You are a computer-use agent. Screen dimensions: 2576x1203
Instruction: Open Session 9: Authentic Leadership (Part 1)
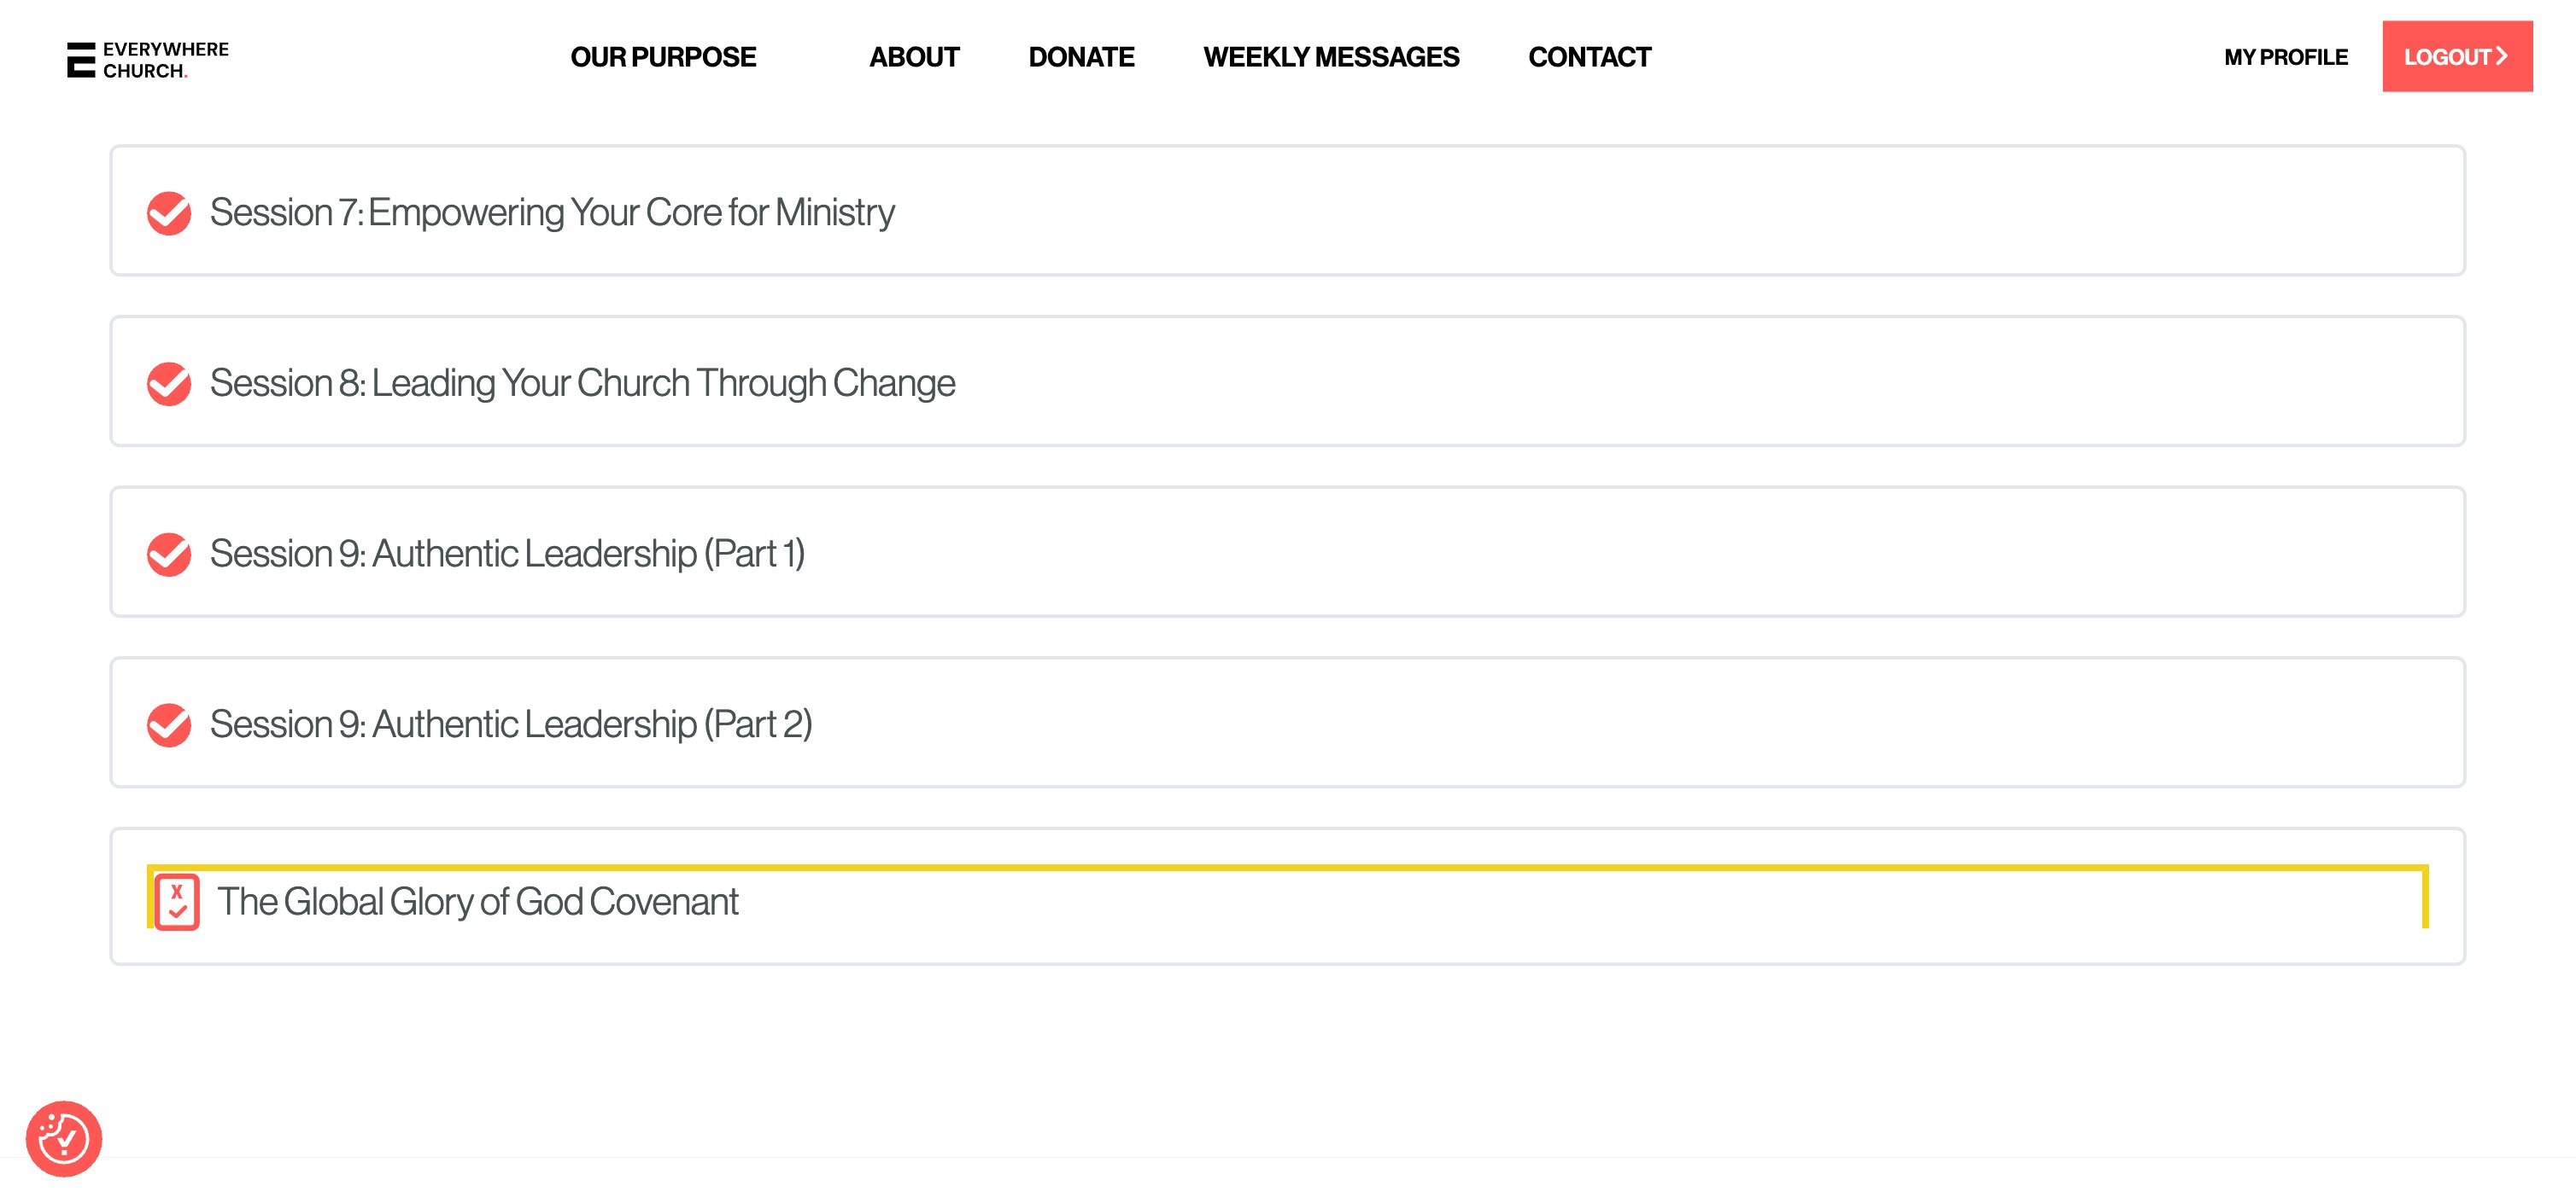(507, 555)
